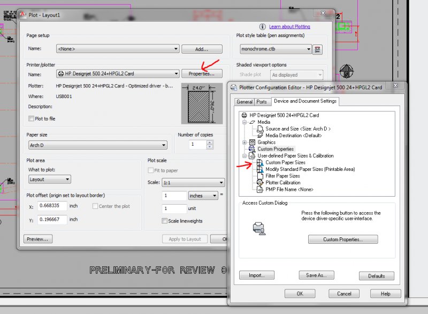The width and height of the screenshot is (428, 314).
Task: Increase Number of copies with up arrow
Action: [x=209, y=141]
